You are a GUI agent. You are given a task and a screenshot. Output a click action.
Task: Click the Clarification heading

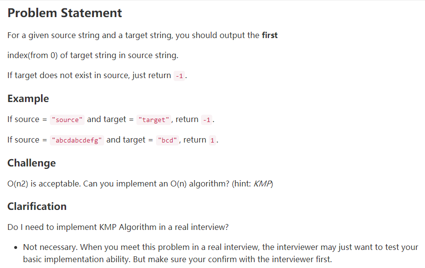pos(37,206)
